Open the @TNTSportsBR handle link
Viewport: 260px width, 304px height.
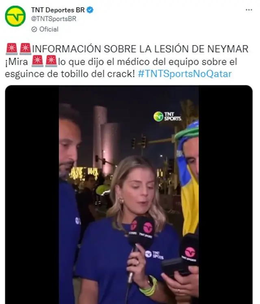coord(54,19)
